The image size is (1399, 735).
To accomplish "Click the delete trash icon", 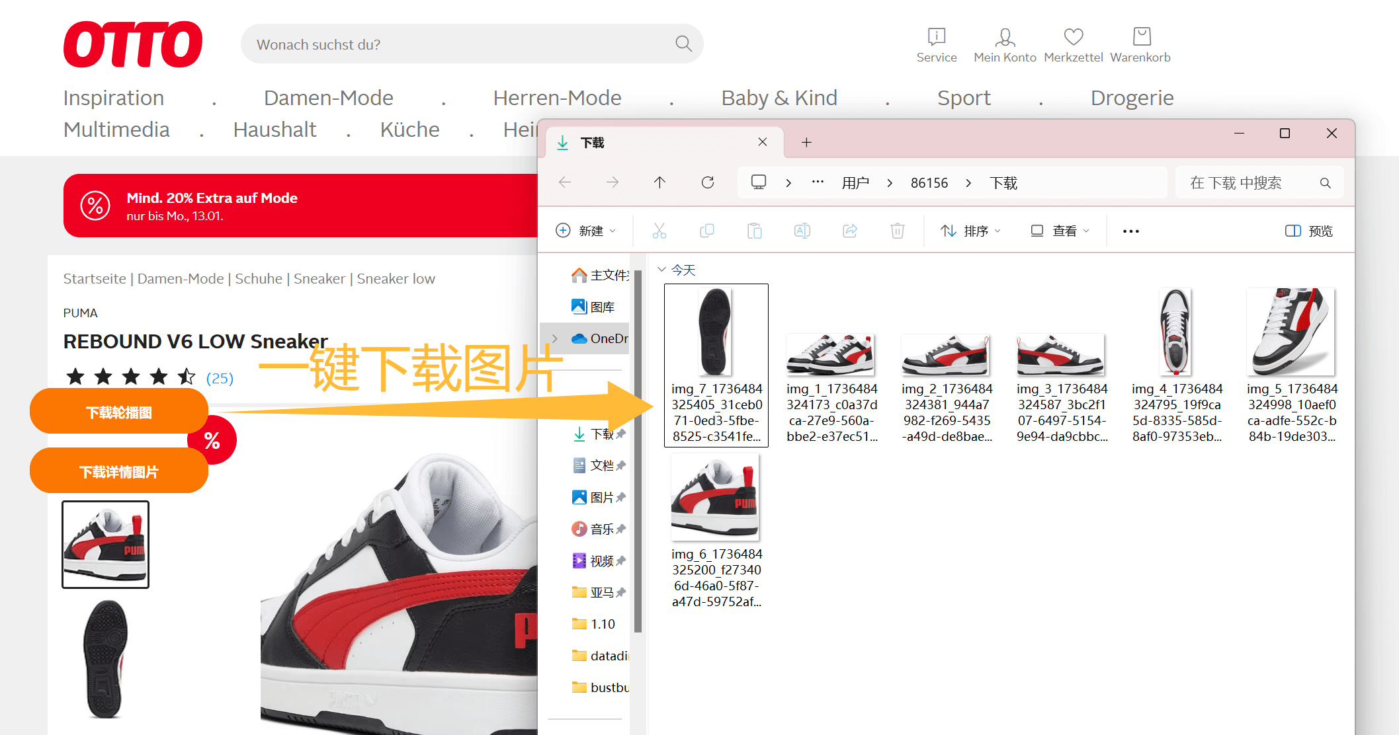I will click(x=898, y=231).
